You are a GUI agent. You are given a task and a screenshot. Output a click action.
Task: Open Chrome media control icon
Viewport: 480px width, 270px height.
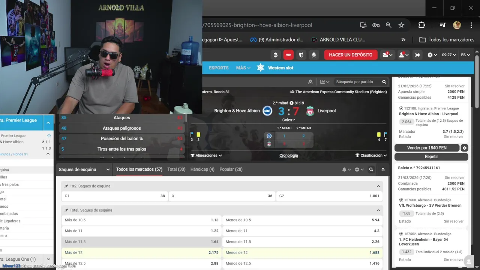click(x=443, y=25)
